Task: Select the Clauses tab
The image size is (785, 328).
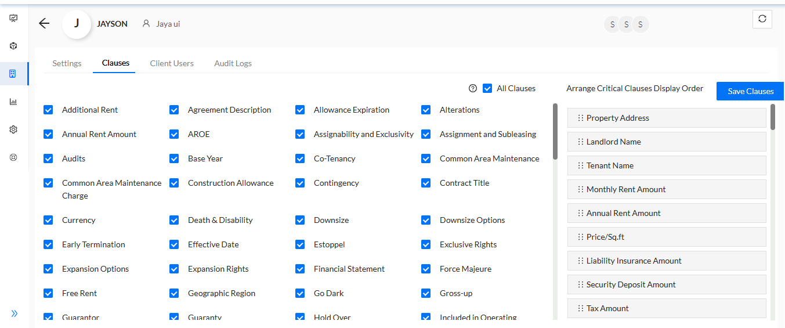Action: (115, 63)
